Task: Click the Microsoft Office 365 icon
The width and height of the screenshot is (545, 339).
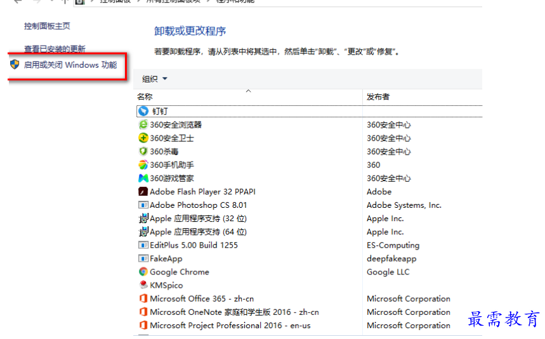Action: (x=143, y=298)
